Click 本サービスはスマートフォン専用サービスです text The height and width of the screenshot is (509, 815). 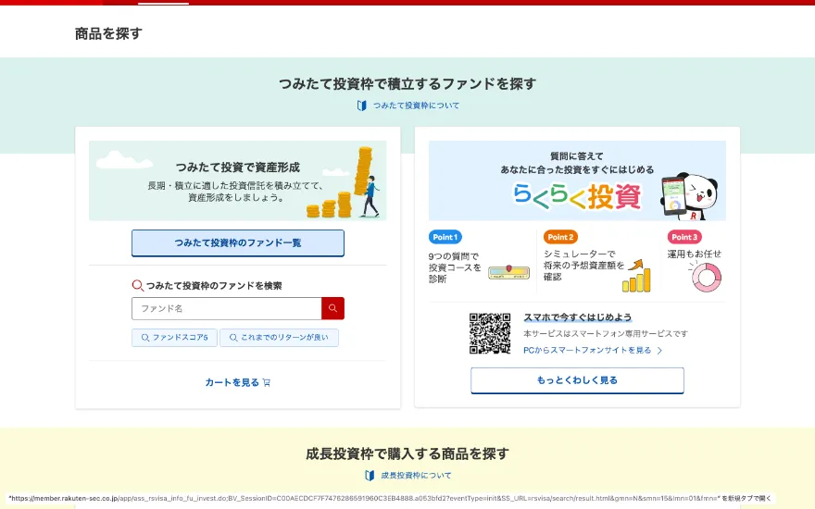coord(606,334)
